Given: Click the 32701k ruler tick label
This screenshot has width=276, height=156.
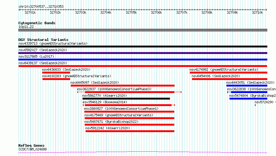Looking at the screenshot, I should pos(30,12).
